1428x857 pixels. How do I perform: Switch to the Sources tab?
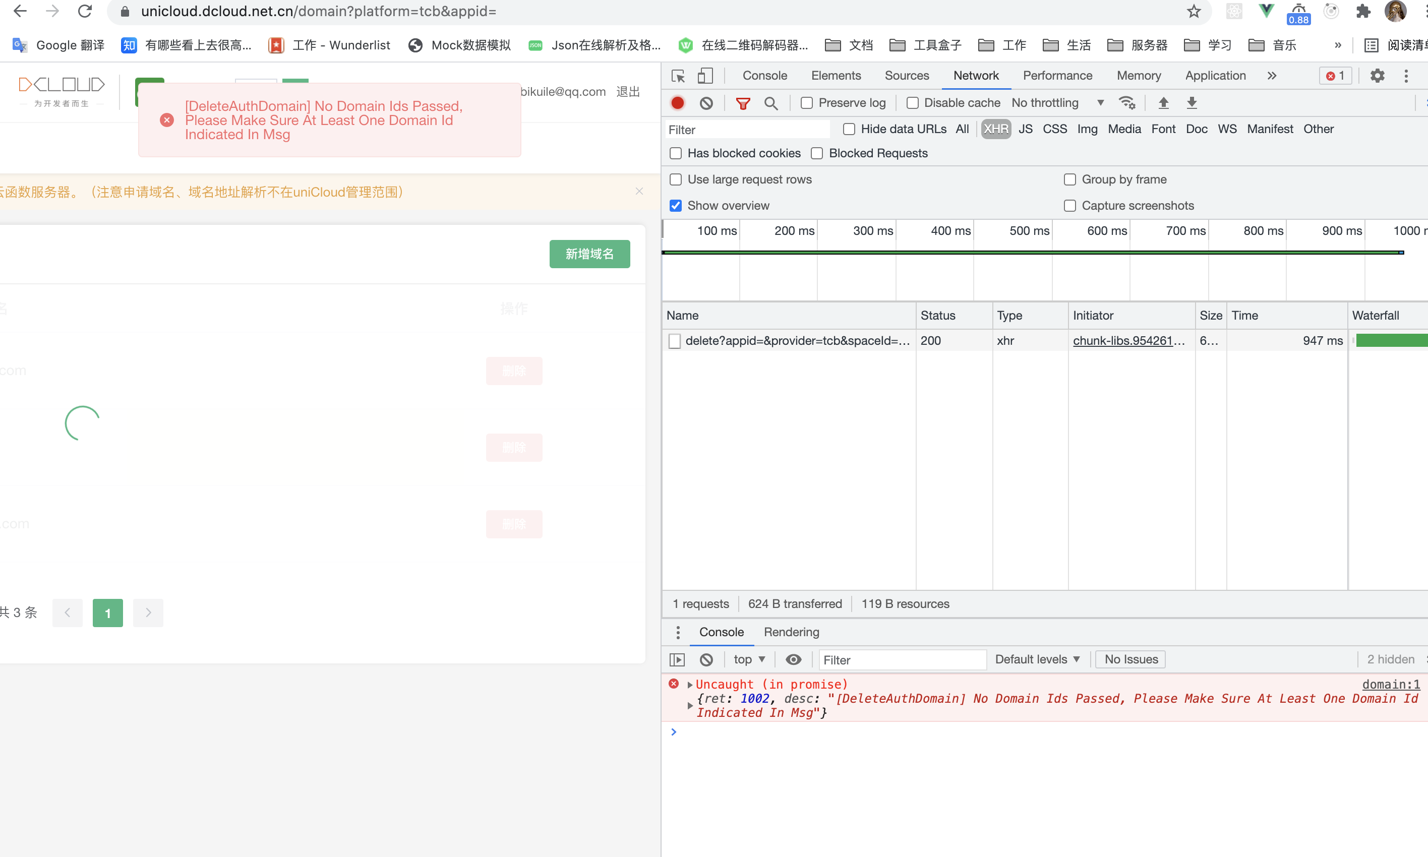point(907,76)
